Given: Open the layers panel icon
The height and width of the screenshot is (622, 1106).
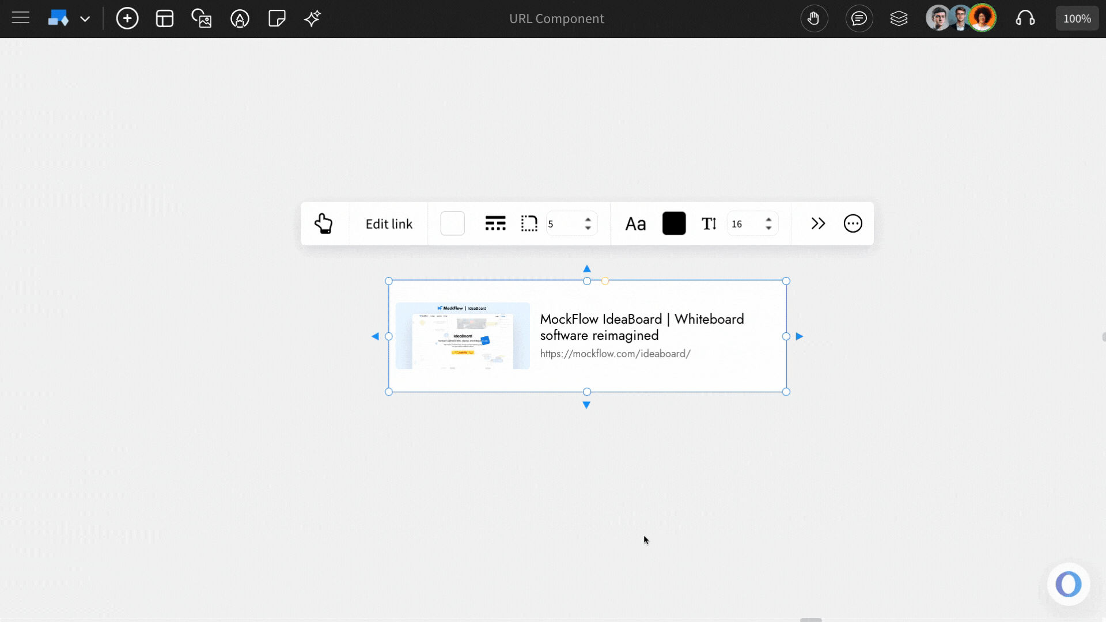Looking at the screenshot, I should [x=899, y=18].
